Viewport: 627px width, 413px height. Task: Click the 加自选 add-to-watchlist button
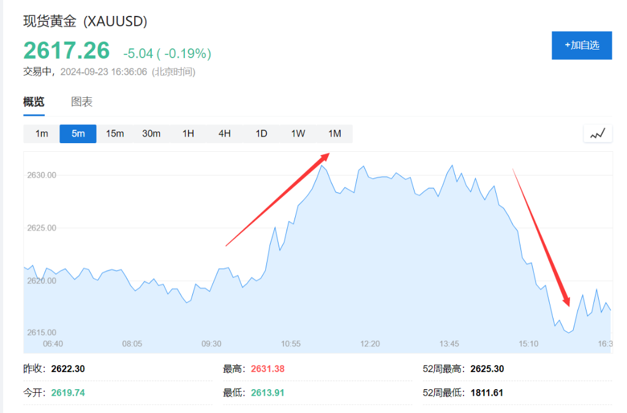[x=582, y=45]
